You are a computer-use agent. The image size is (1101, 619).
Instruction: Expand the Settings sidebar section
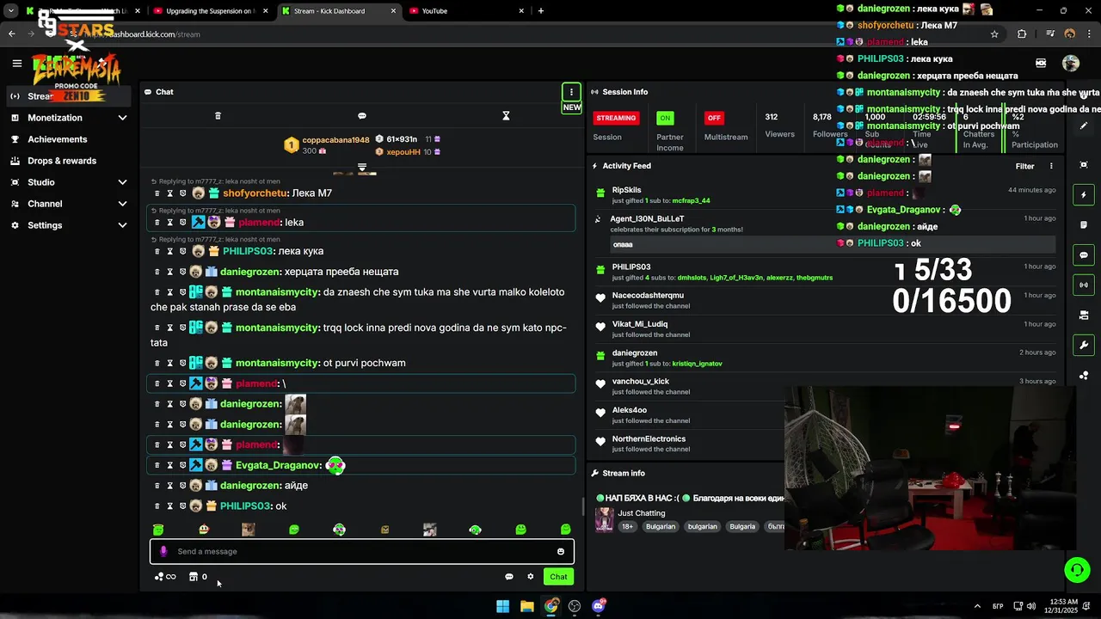pos(122,225)
